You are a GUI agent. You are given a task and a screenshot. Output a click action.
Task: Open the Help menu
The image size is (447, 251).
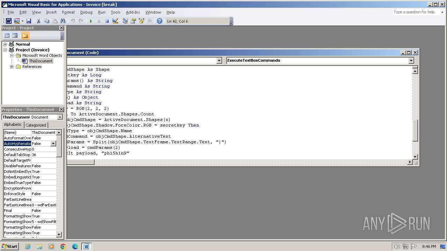(x=170, y=12)
